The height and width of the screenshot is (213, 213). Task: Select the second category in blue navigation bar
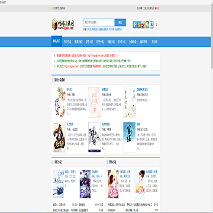67,41
